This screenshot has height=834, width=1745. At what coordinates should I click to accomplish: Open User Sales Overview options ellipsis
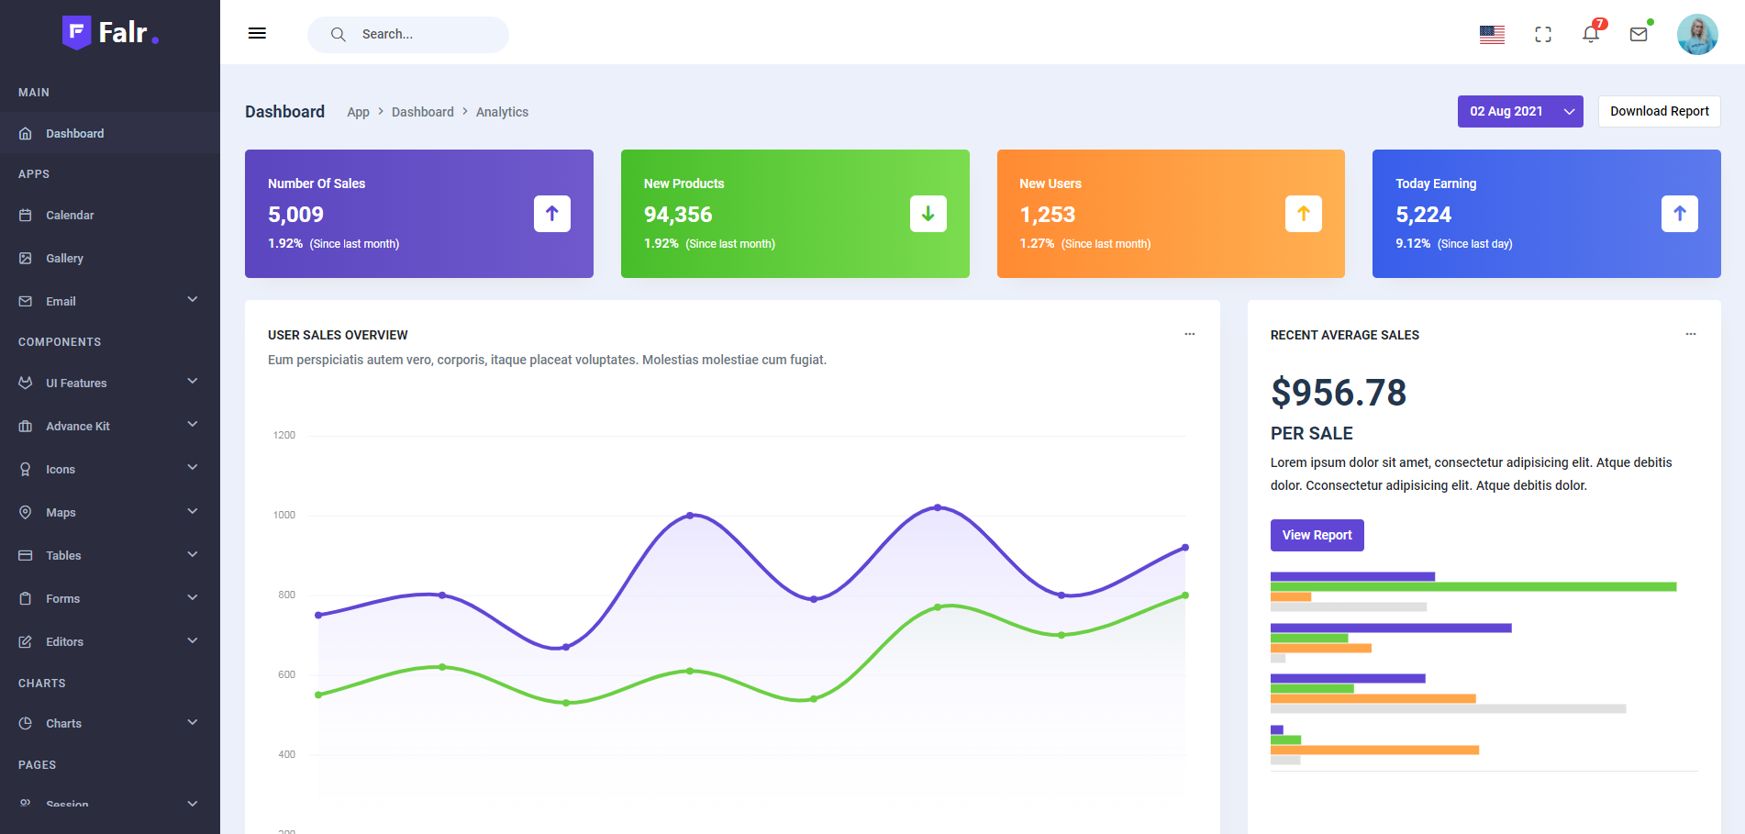(x=1189, y=334)
